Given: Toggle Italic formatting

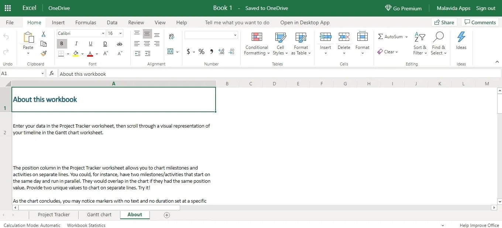Looking at the screenshot, I should [x=76, y=44].
